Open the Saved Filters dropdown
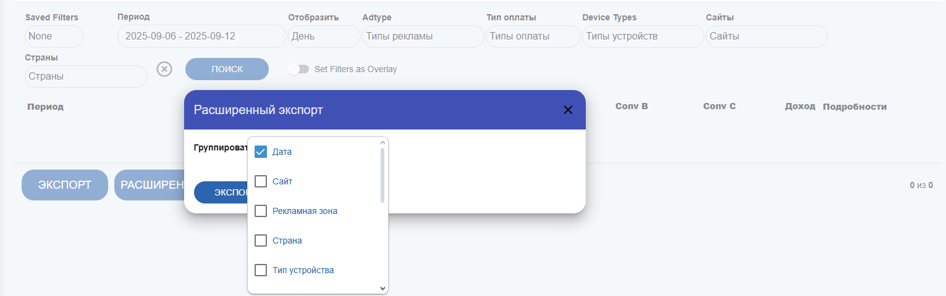This screenshot has width=946, height=296. pyautogui.click(x=54, y=36)
